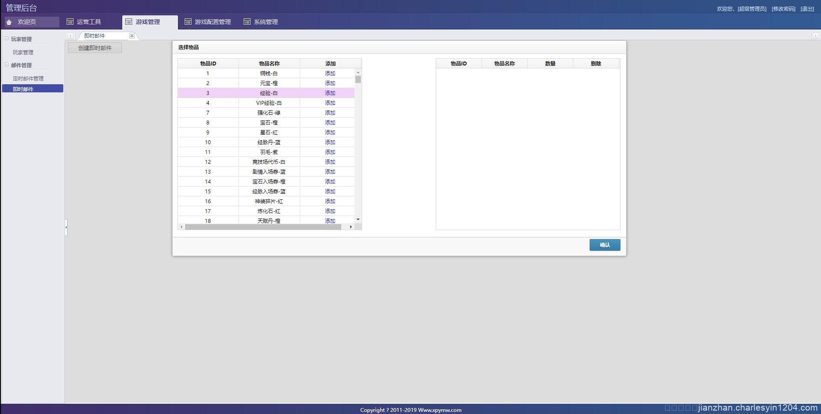
Task: Add item VIP经验-白 via its 添加 link
Action: 330,103
